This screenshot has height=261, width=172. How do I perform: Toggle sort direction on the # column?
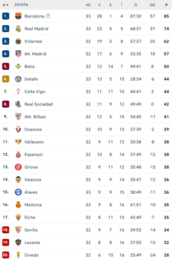click(x=5, y=5)
